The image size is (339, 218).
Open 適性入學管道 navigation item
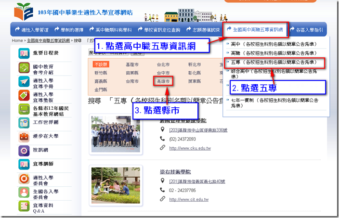click(32, 30)
